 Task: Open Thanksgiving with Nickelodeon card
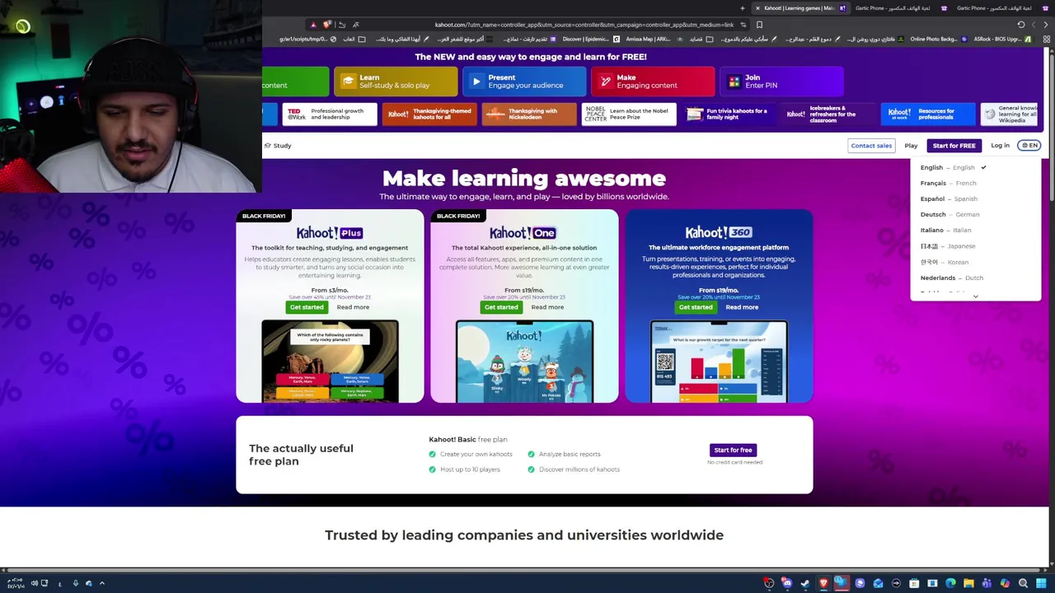click(529, 114)
